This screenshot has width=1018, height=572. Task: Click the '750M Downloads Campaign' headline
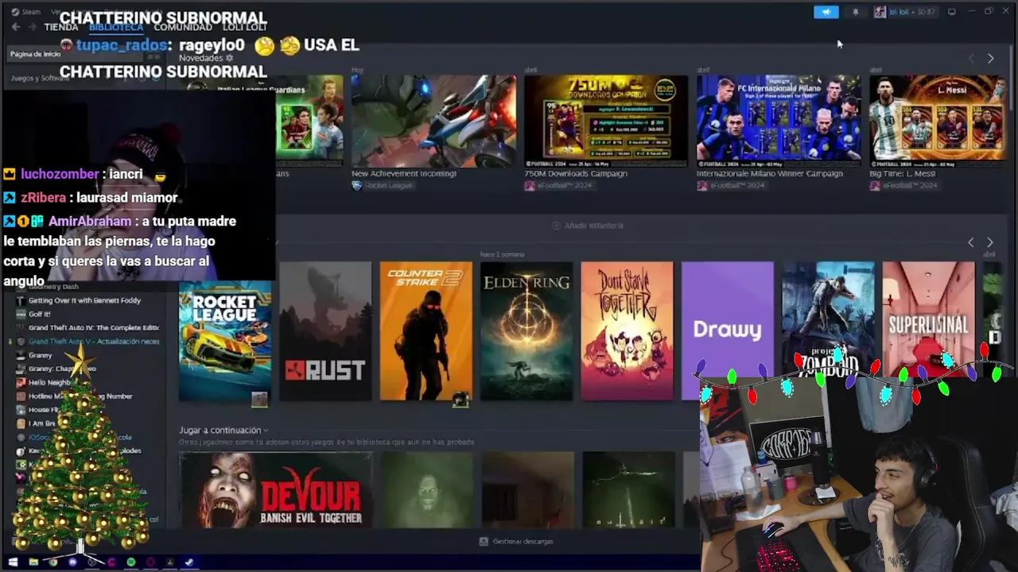coord(576,173)
